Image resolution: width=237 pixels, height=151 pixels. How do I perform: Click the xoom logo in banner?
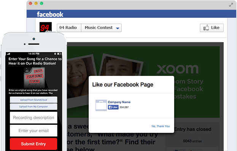pyautogui.click(x=178, y=69)
